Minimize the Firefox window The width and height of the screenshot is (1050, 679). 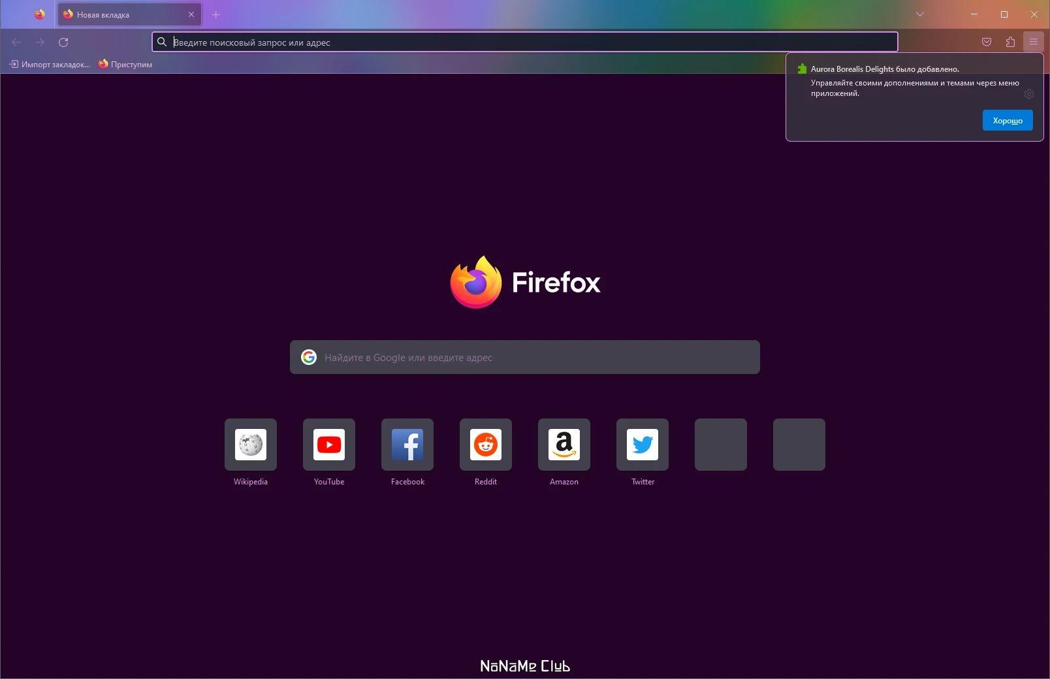coord(974,14)
